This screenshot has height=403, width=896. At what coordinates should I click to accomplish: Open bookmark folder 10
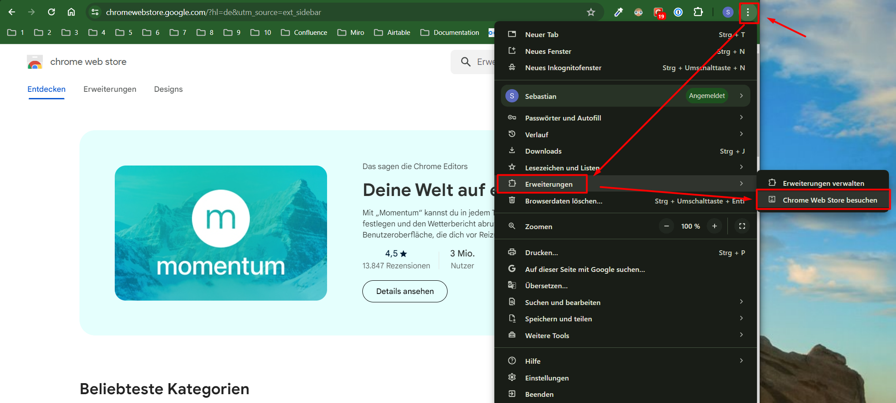(x=261, y=33)
